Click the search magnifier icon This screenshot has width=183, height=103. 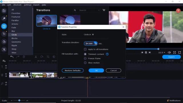click(75, 10)
